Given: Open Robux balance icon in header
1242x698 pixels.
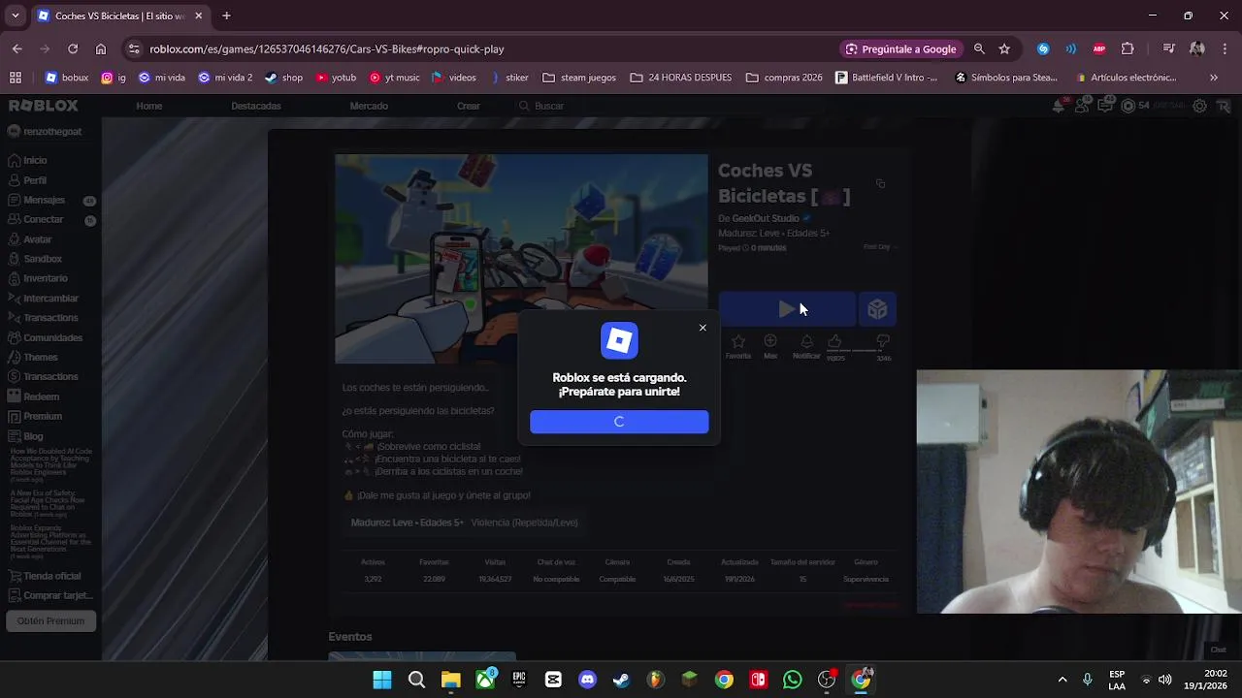Looking at the screenshot, I should [x=1128, y=106].
